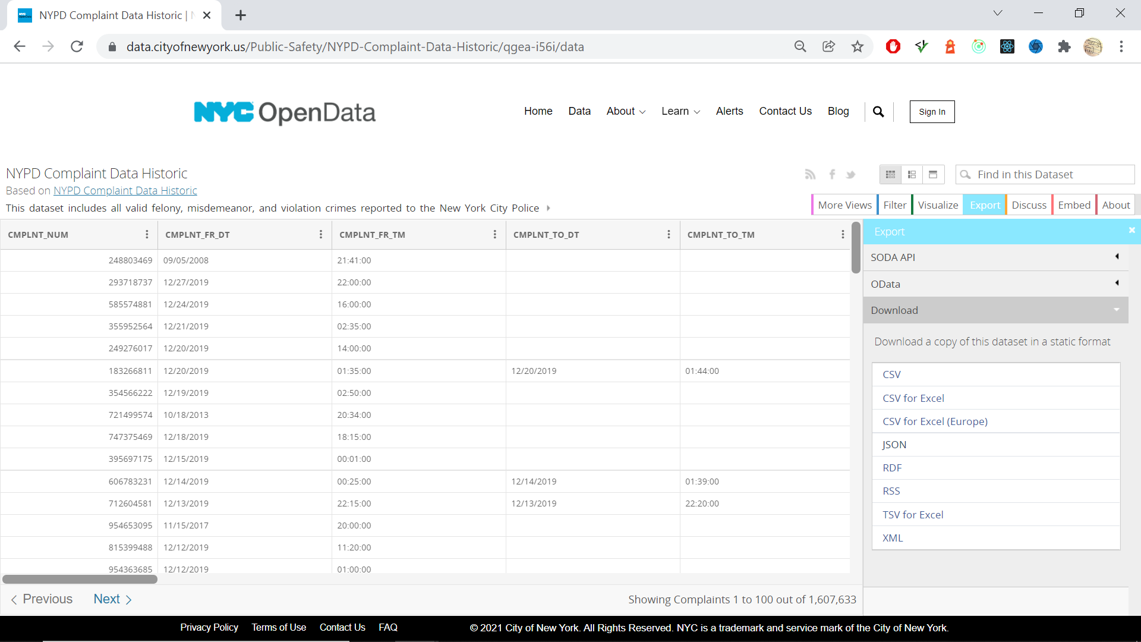1141x642 pixels.
Task: Click the table horizontal scrollbar
Action: tap(80, 579)
